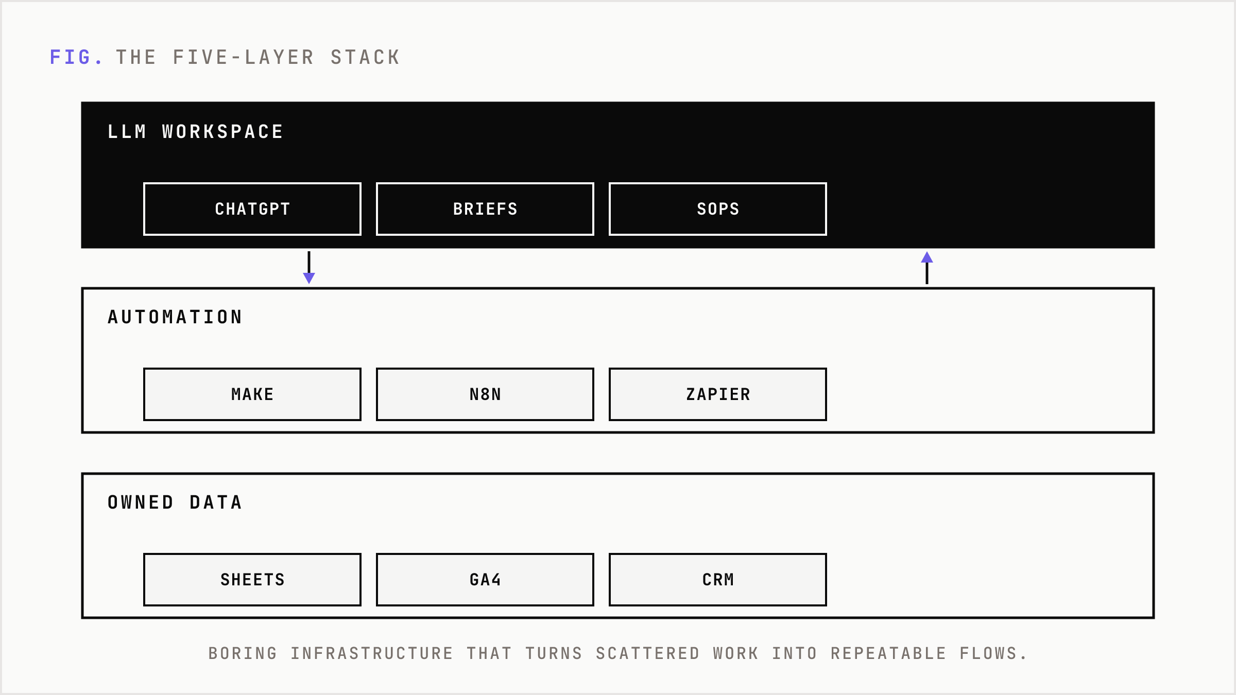
Task: Click the caption 'BORING INFRASTRUCTURE THAT TURNS...'
Action: pyautogui.click(x=617, y=653)
